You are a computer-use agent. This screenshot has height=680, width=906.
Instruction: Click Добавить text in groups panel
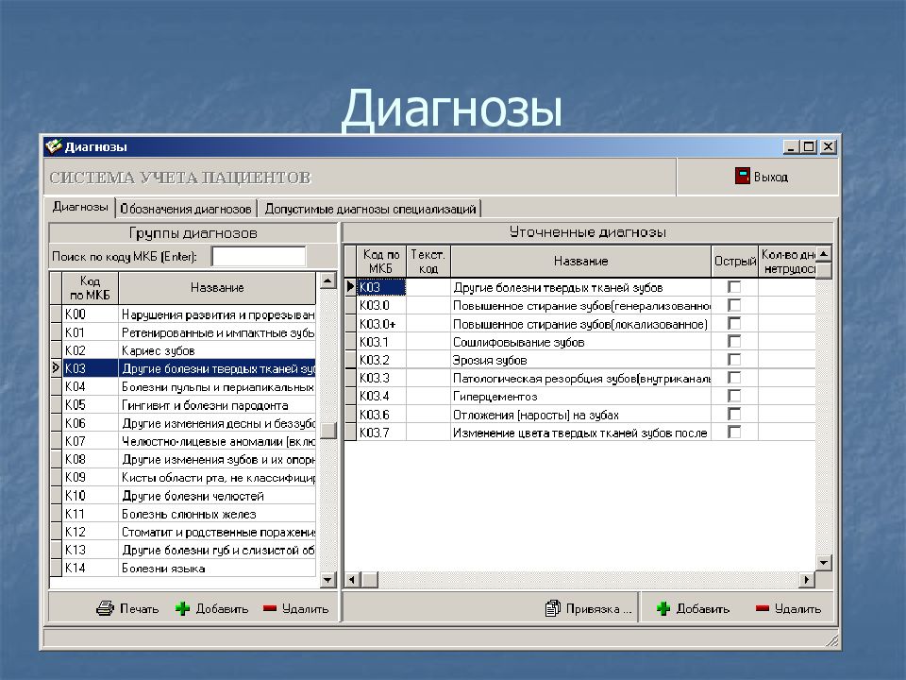tap(222, 608)
